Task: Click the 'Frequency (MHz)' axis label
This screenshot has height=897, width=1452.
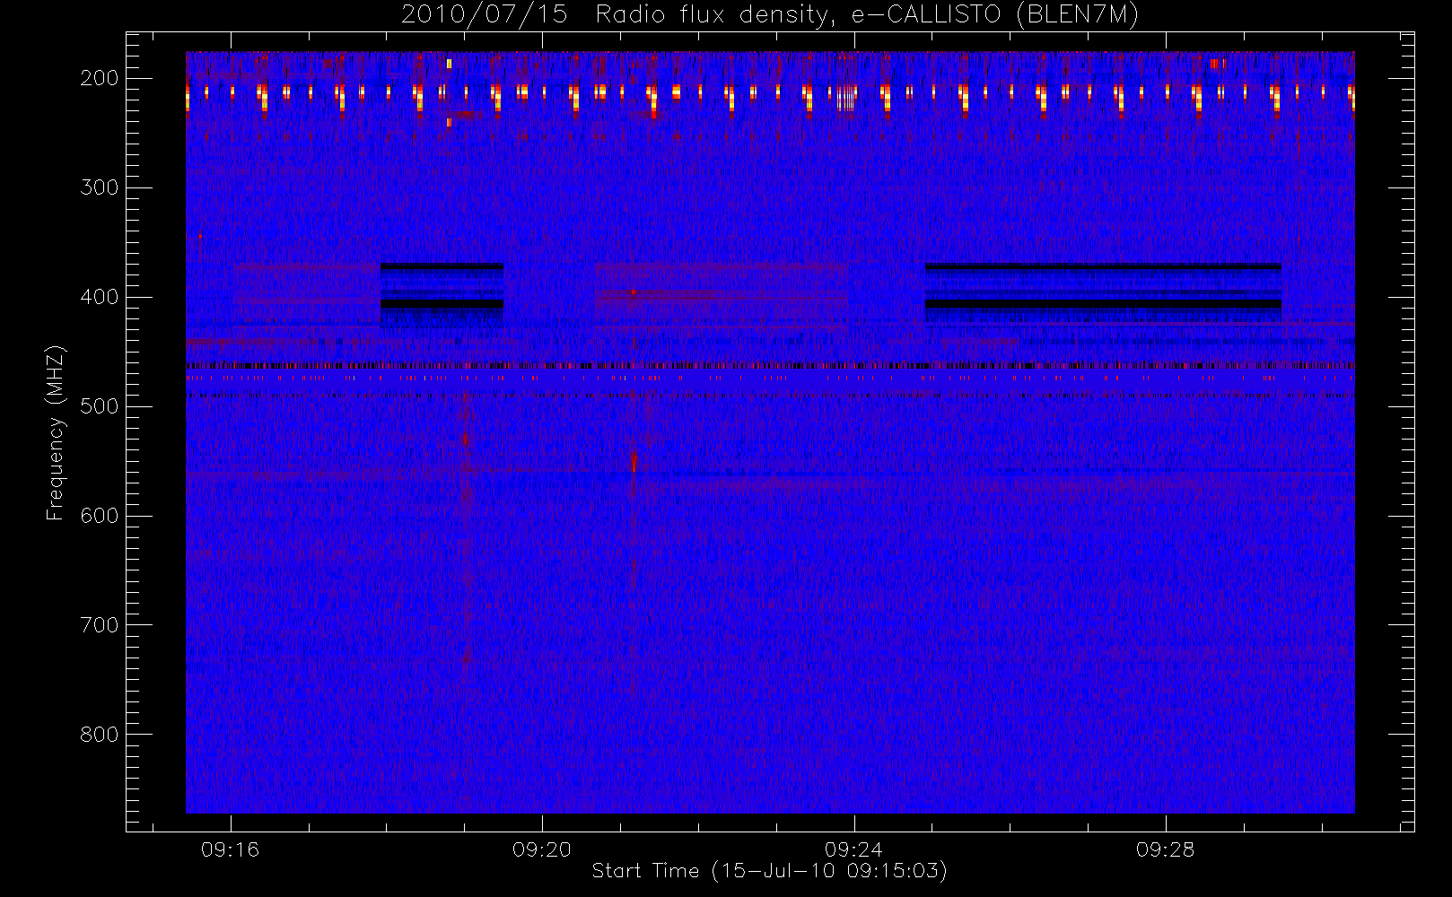Action: pyautogui.click(x=56, y=432)
